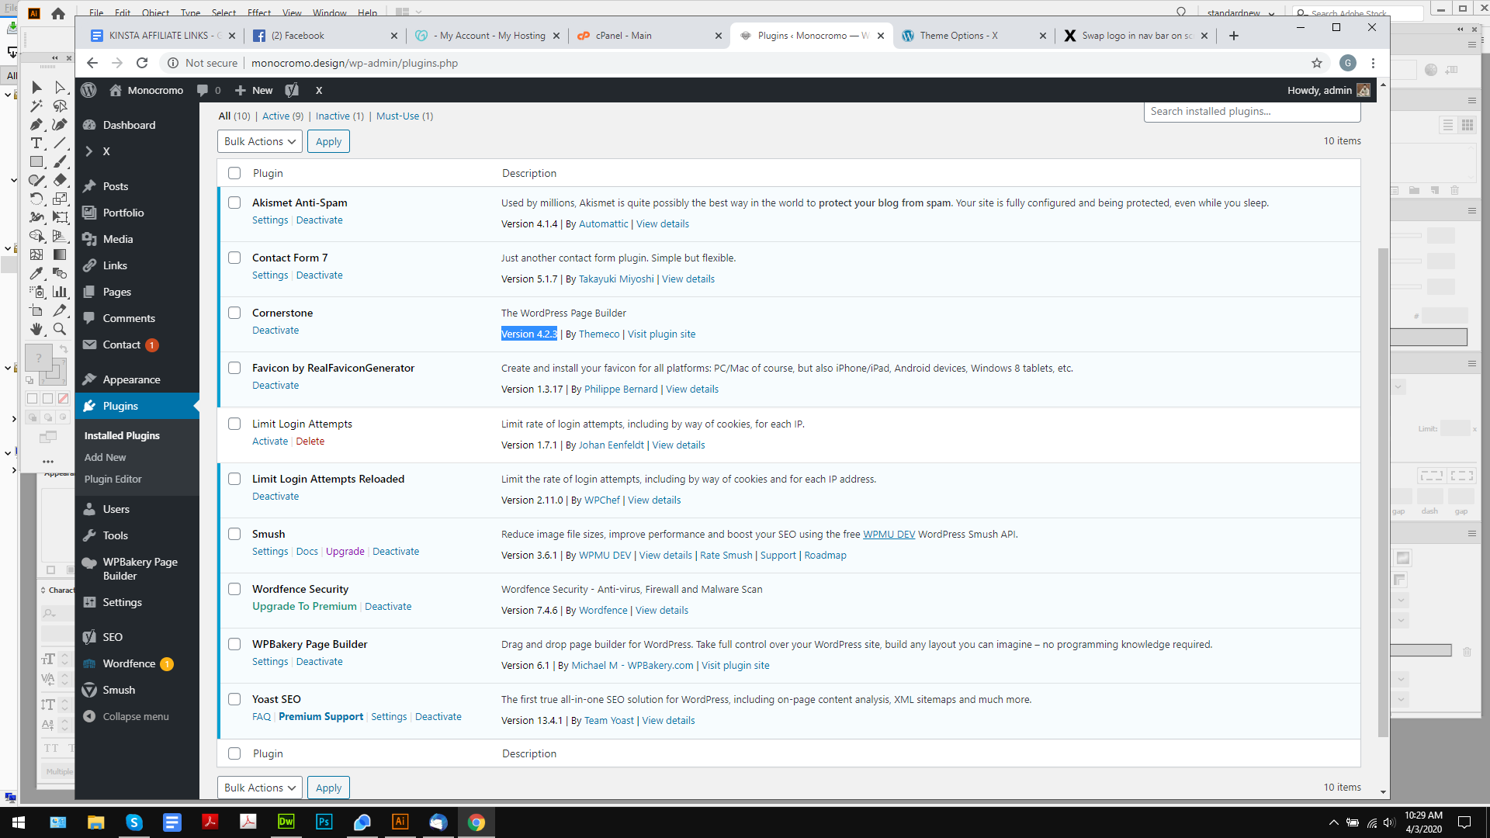
Task: Check the Wordfence Security checkbox
Action: tap(234, 589)
